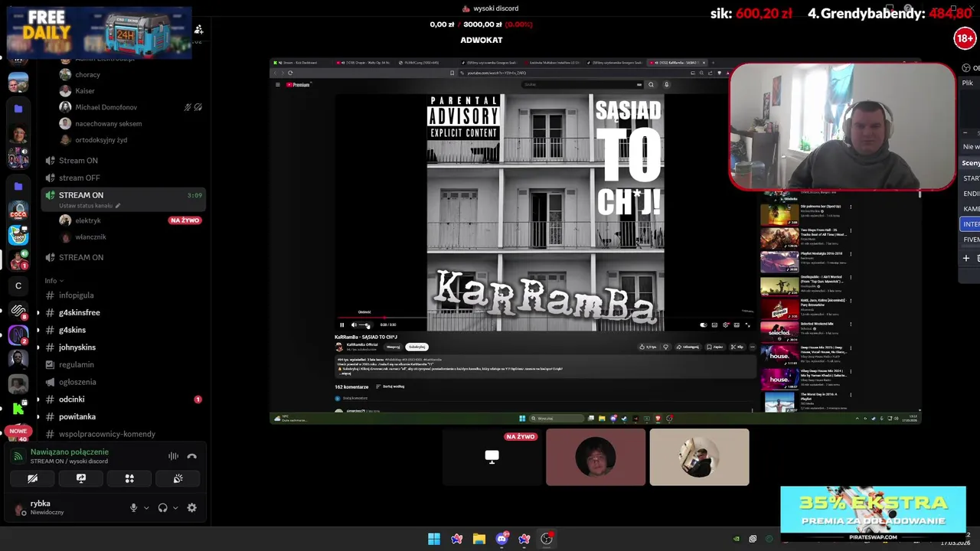Click the NA ŻYWO badge beside elektryk

click(185, 220)
